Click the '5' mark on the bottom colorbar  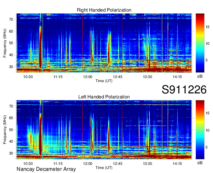click(x=206, y=147)
